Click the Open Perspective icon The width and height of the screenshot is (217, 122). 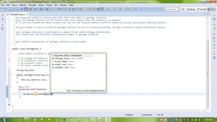point(183,9)
